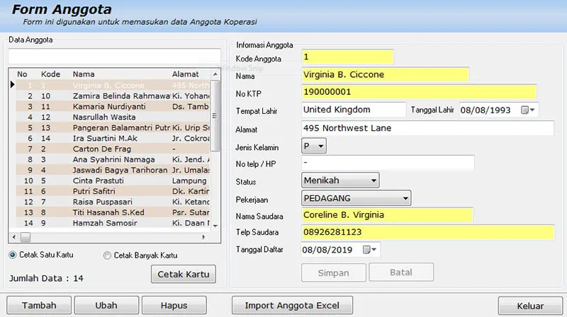This screenshot has width=567, height=317.
Task: Click the No telp / HP field
Action: point(388,163)
